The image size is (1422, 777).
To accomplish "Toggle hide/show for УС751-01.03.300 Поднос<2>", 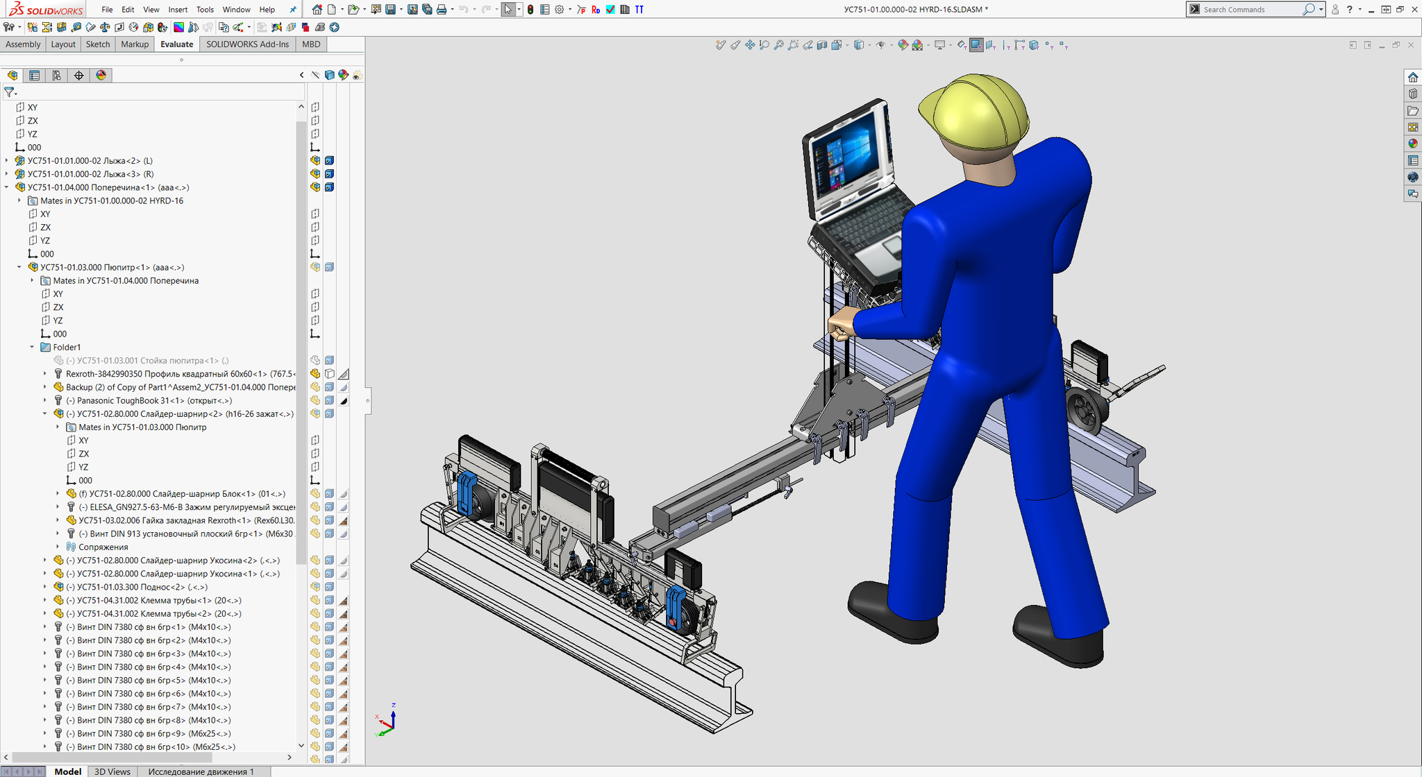I will click(x=315, y=587).
